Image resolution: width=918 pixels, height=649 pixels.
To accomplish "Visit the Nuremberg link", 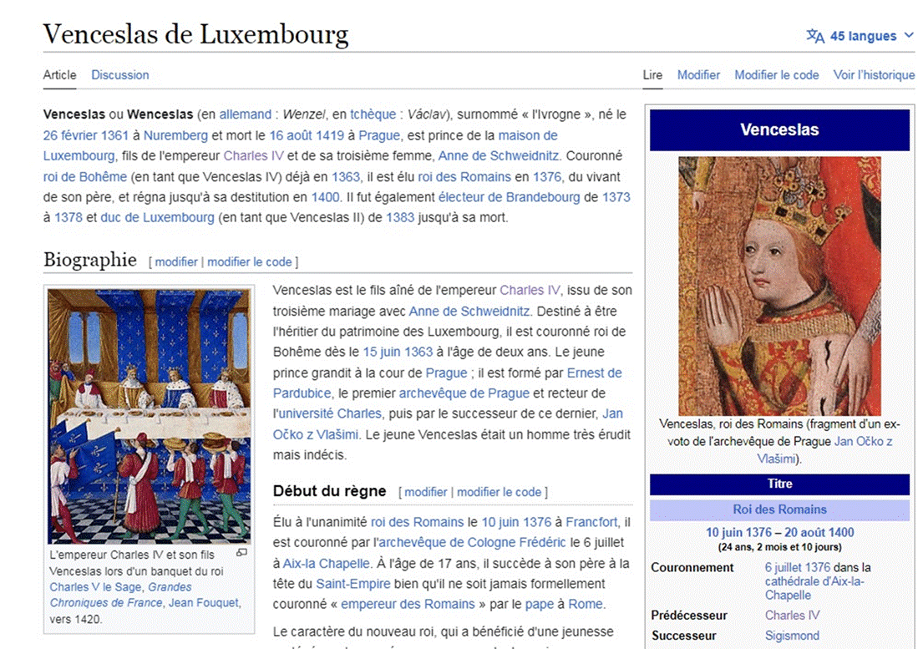I will pyautogui.click(x=175, y=136).
